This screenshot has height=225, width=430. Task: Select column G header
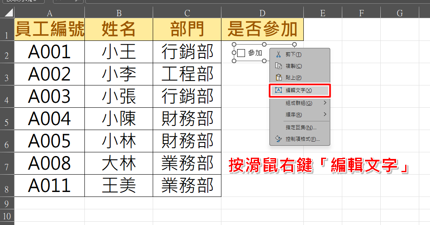(x=400, y=12)
